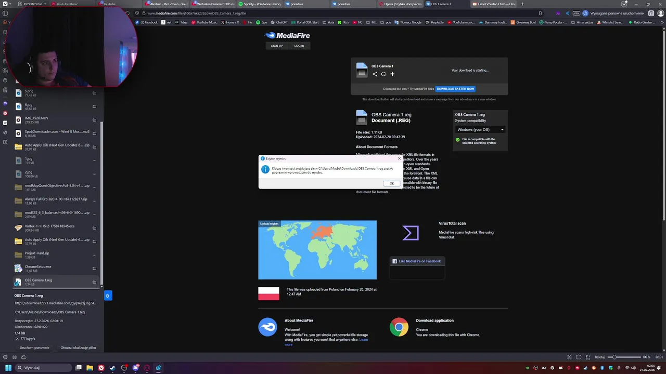Click Like MediaFire on Facebook
Viewport: 666px width, 374px height.
click(417, 261)
